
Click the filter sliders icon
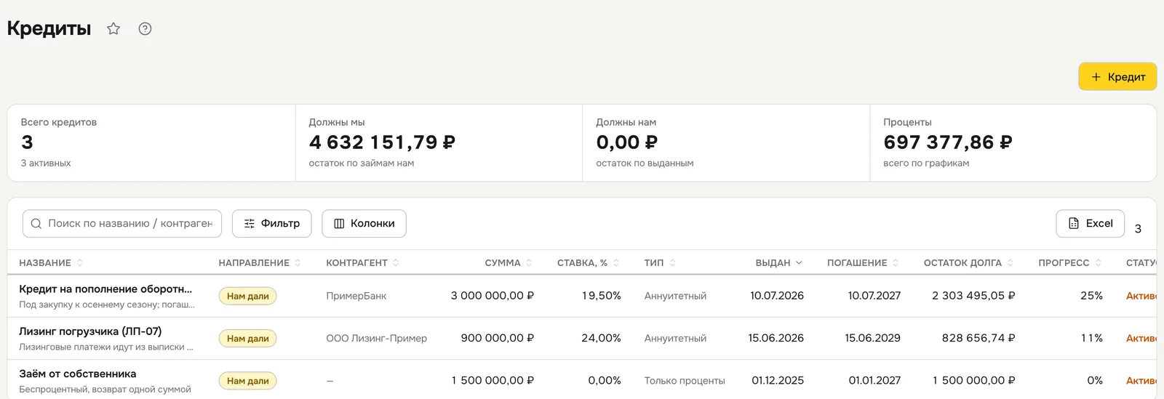pyautogui.click(x=250, y=224)
